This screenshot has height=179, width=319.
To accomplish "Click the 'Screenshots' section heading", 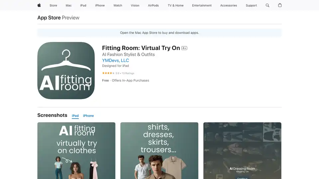I will coord(52,115).
